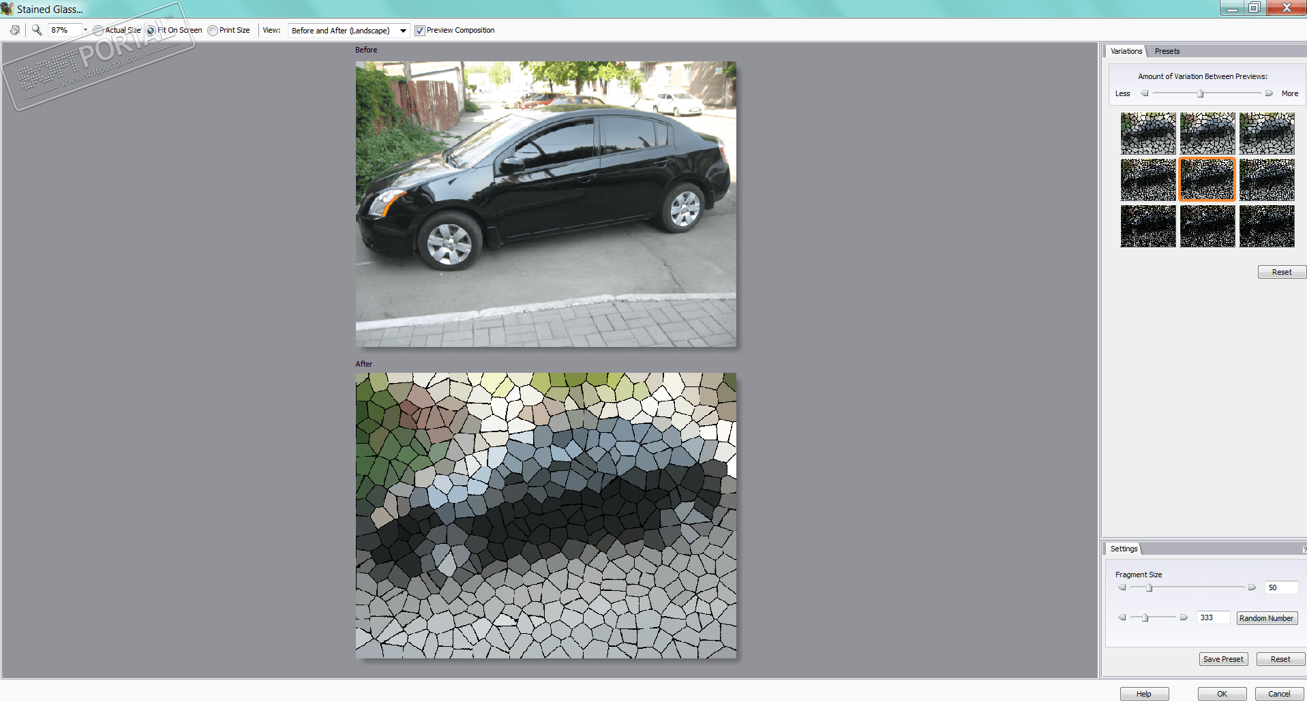Image resolution: width=1307 pixels, height=702 pixels.
Task: Click Reset below the variation thumbnails
Action: [x=1282, y=272]
